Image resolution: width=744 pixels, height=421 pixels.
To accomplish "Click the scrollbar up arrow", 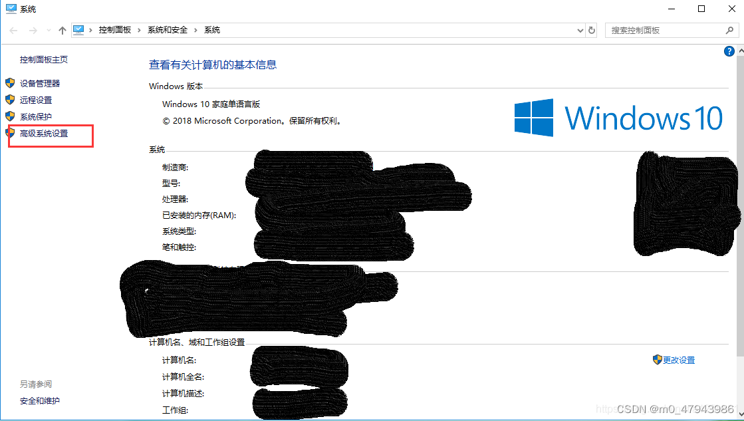I will (x=741, y=51).
